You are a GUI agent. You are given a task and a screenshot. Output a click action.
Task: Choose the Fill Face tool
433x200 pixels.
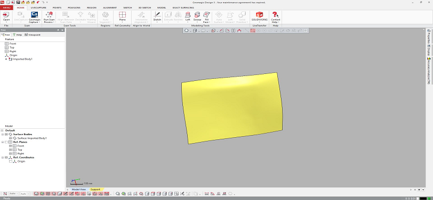click(x=206, y=16)
